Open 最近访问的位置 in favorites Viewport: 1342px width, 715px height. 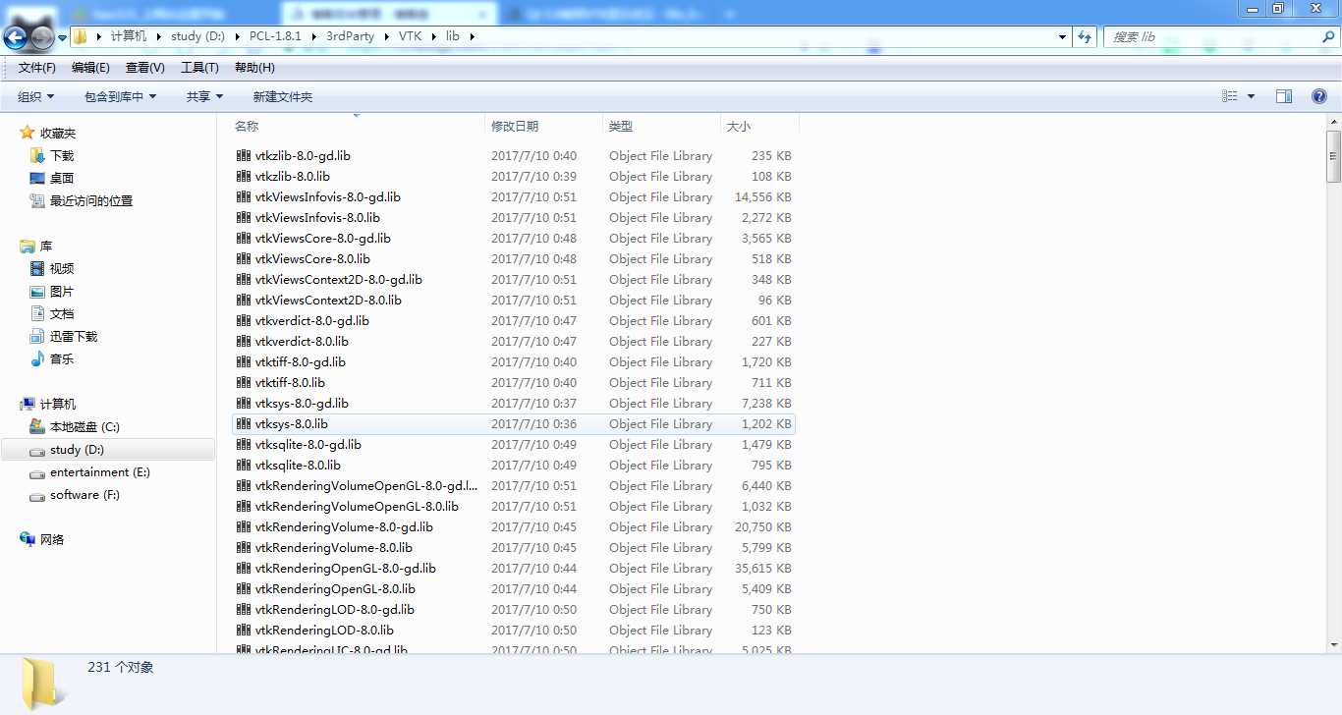91,200
